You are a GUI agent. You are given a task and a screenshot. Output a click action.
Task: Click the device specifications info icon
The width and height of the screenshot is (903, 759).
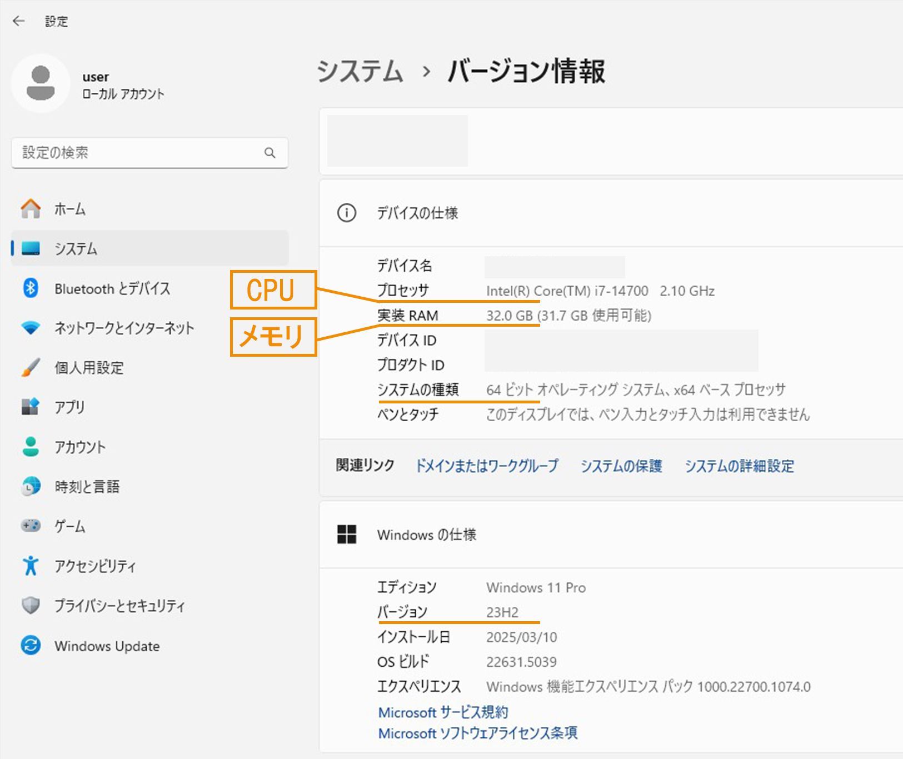[x=347, y=213]
